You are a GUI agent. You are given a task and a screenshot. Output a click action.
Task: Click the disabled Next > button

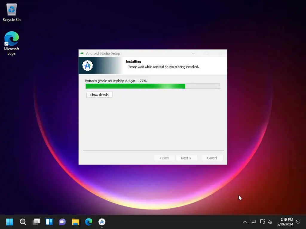186,158
